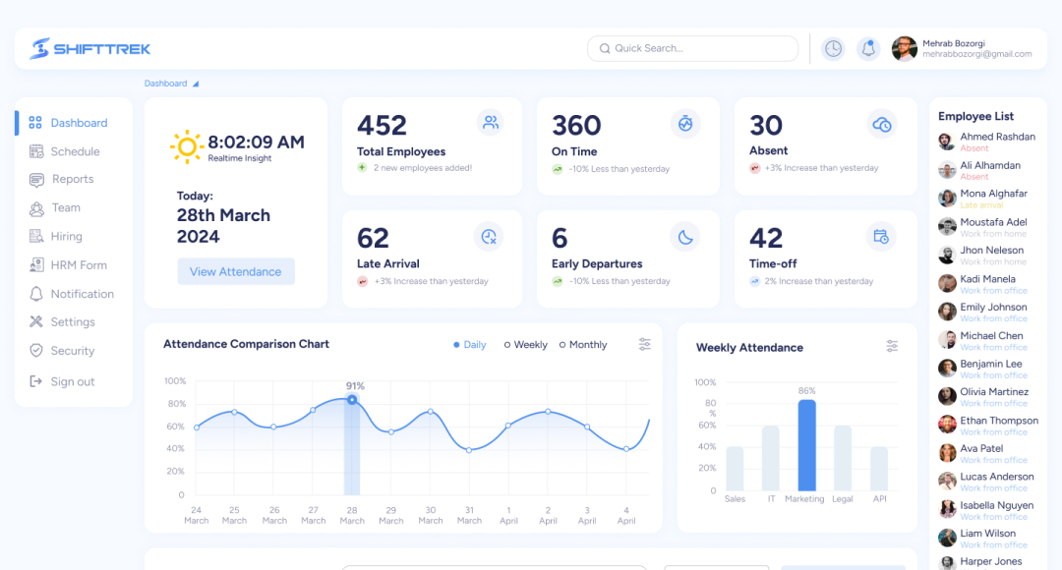This screenshot has height=570, width=1062.
Task: Enable Monthly attendance view
Action: pos(583,344)
